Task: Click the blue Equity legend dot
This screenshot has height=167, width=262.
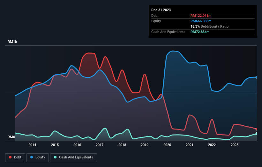Action: click(32, 157)
